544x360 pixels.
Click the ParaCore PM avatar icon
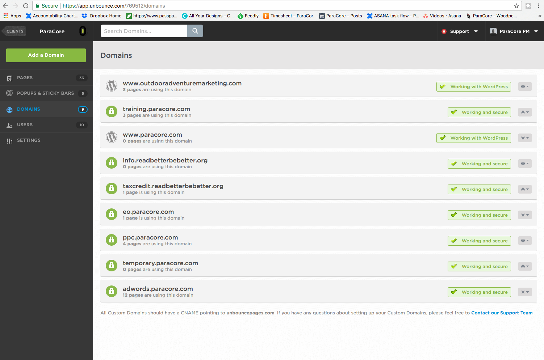click(x=493, y=31)
